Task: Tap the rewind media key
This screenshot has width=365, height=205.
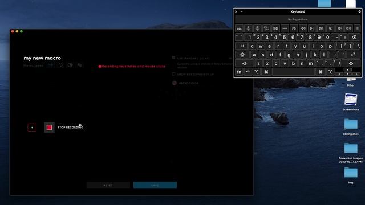Action: click(x=303, y=28)
